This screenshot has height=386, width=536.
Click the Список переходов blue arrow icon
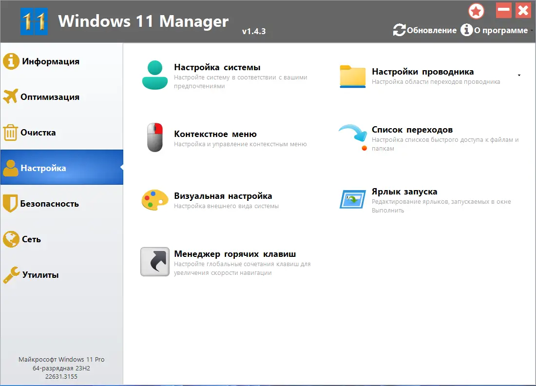point(353,137)
